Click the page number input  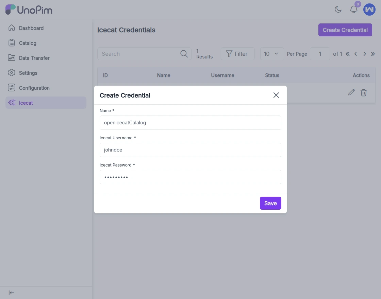pyautogui.click(x=320, y=54)
